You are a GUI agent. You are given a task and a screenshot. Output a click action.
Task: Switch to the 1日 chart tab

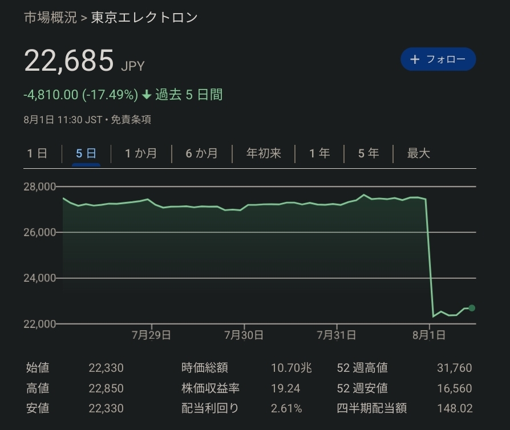tap(37, 153)
